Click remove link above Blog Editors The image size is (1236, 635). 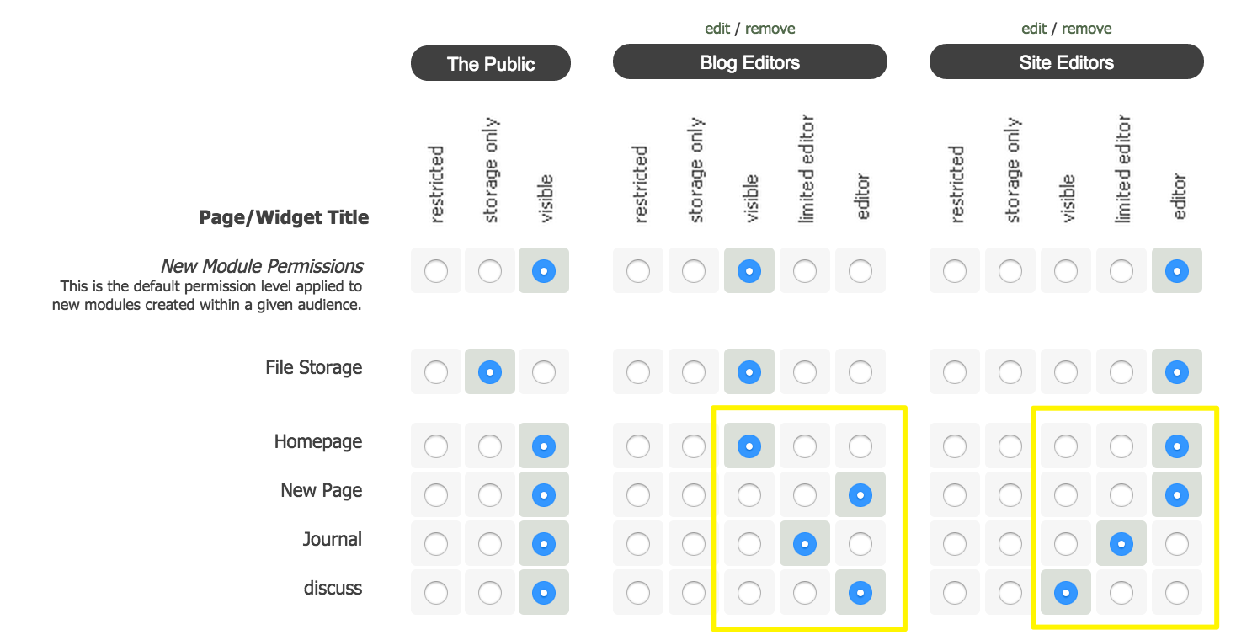click(770, 29)
